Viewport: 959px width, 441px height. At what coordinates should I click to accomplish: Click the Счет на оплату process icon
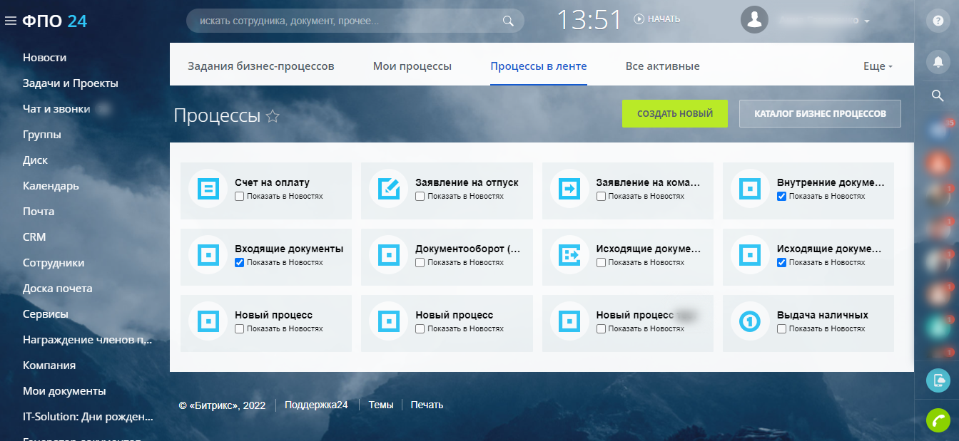tap(208, 189)
